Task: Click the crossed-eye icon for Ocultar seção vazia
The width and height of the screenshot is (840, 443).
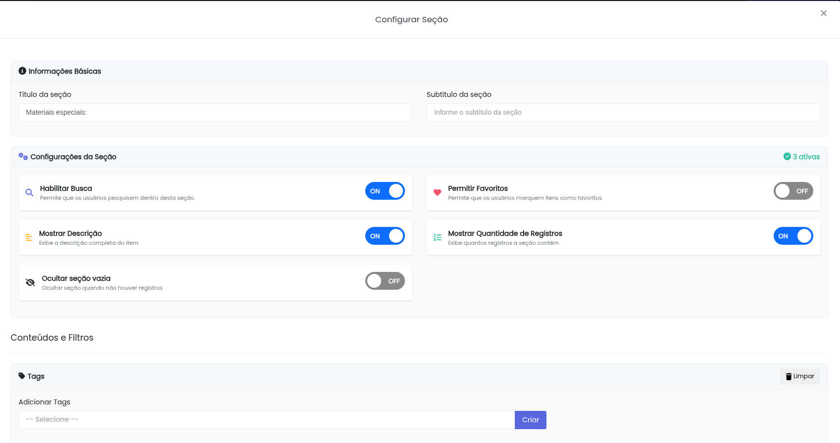Action: [x=30, y=283]
